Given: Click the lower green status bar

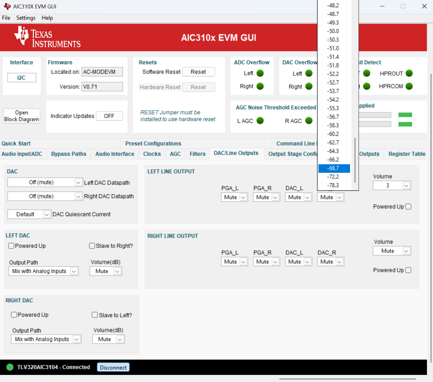Looking at the screenshot, I should [x=405, y=124].
